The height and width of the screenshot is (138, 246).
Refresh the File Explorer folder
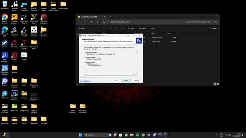[x=98, y=22]
